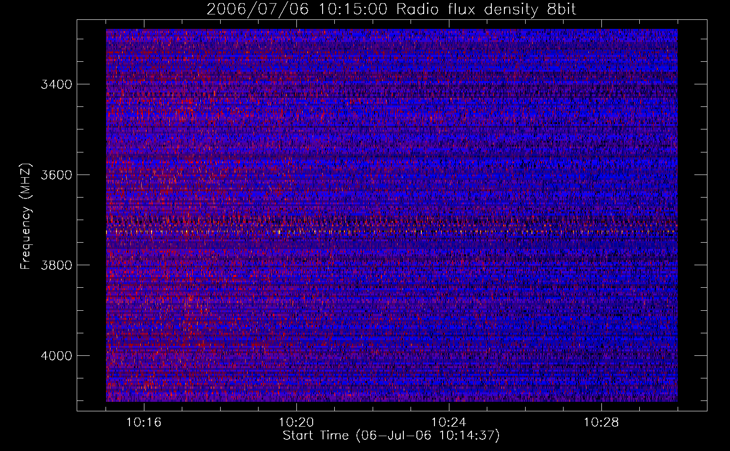Click the 3400 frequency tick label
Image resolution: width=730 pixels, height=451 pixels.
(56, 84)
